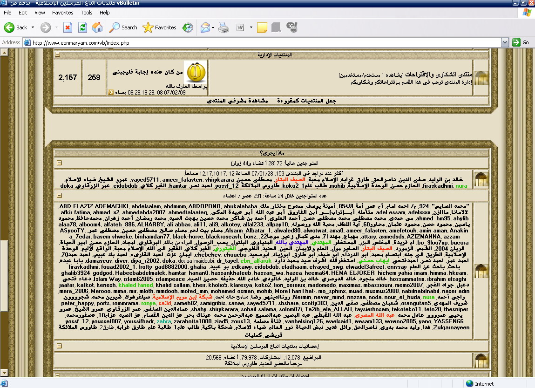
Task: Open the History toolbar icon
Action: pyautogui.click(x=188, y=27)
